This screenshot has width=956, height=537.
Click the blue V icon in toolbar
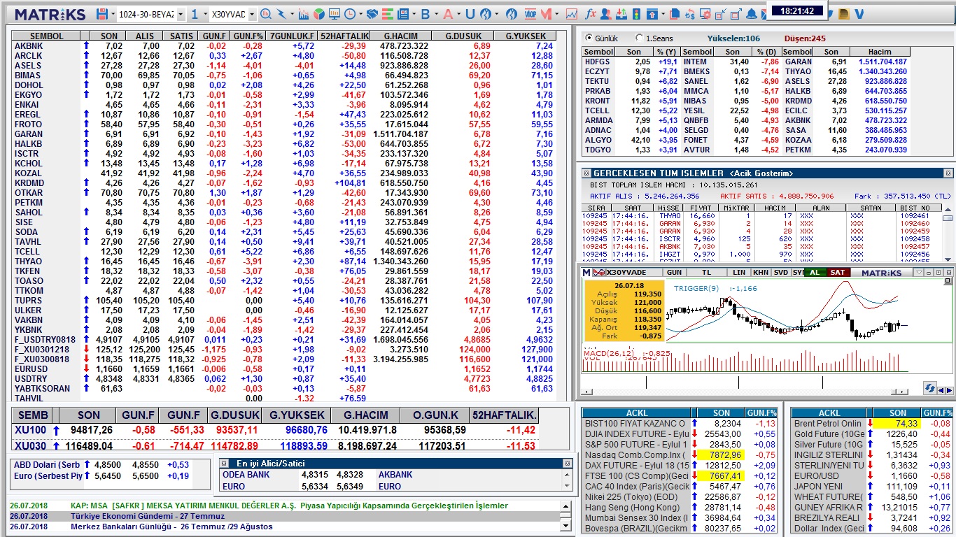[859, 14]
